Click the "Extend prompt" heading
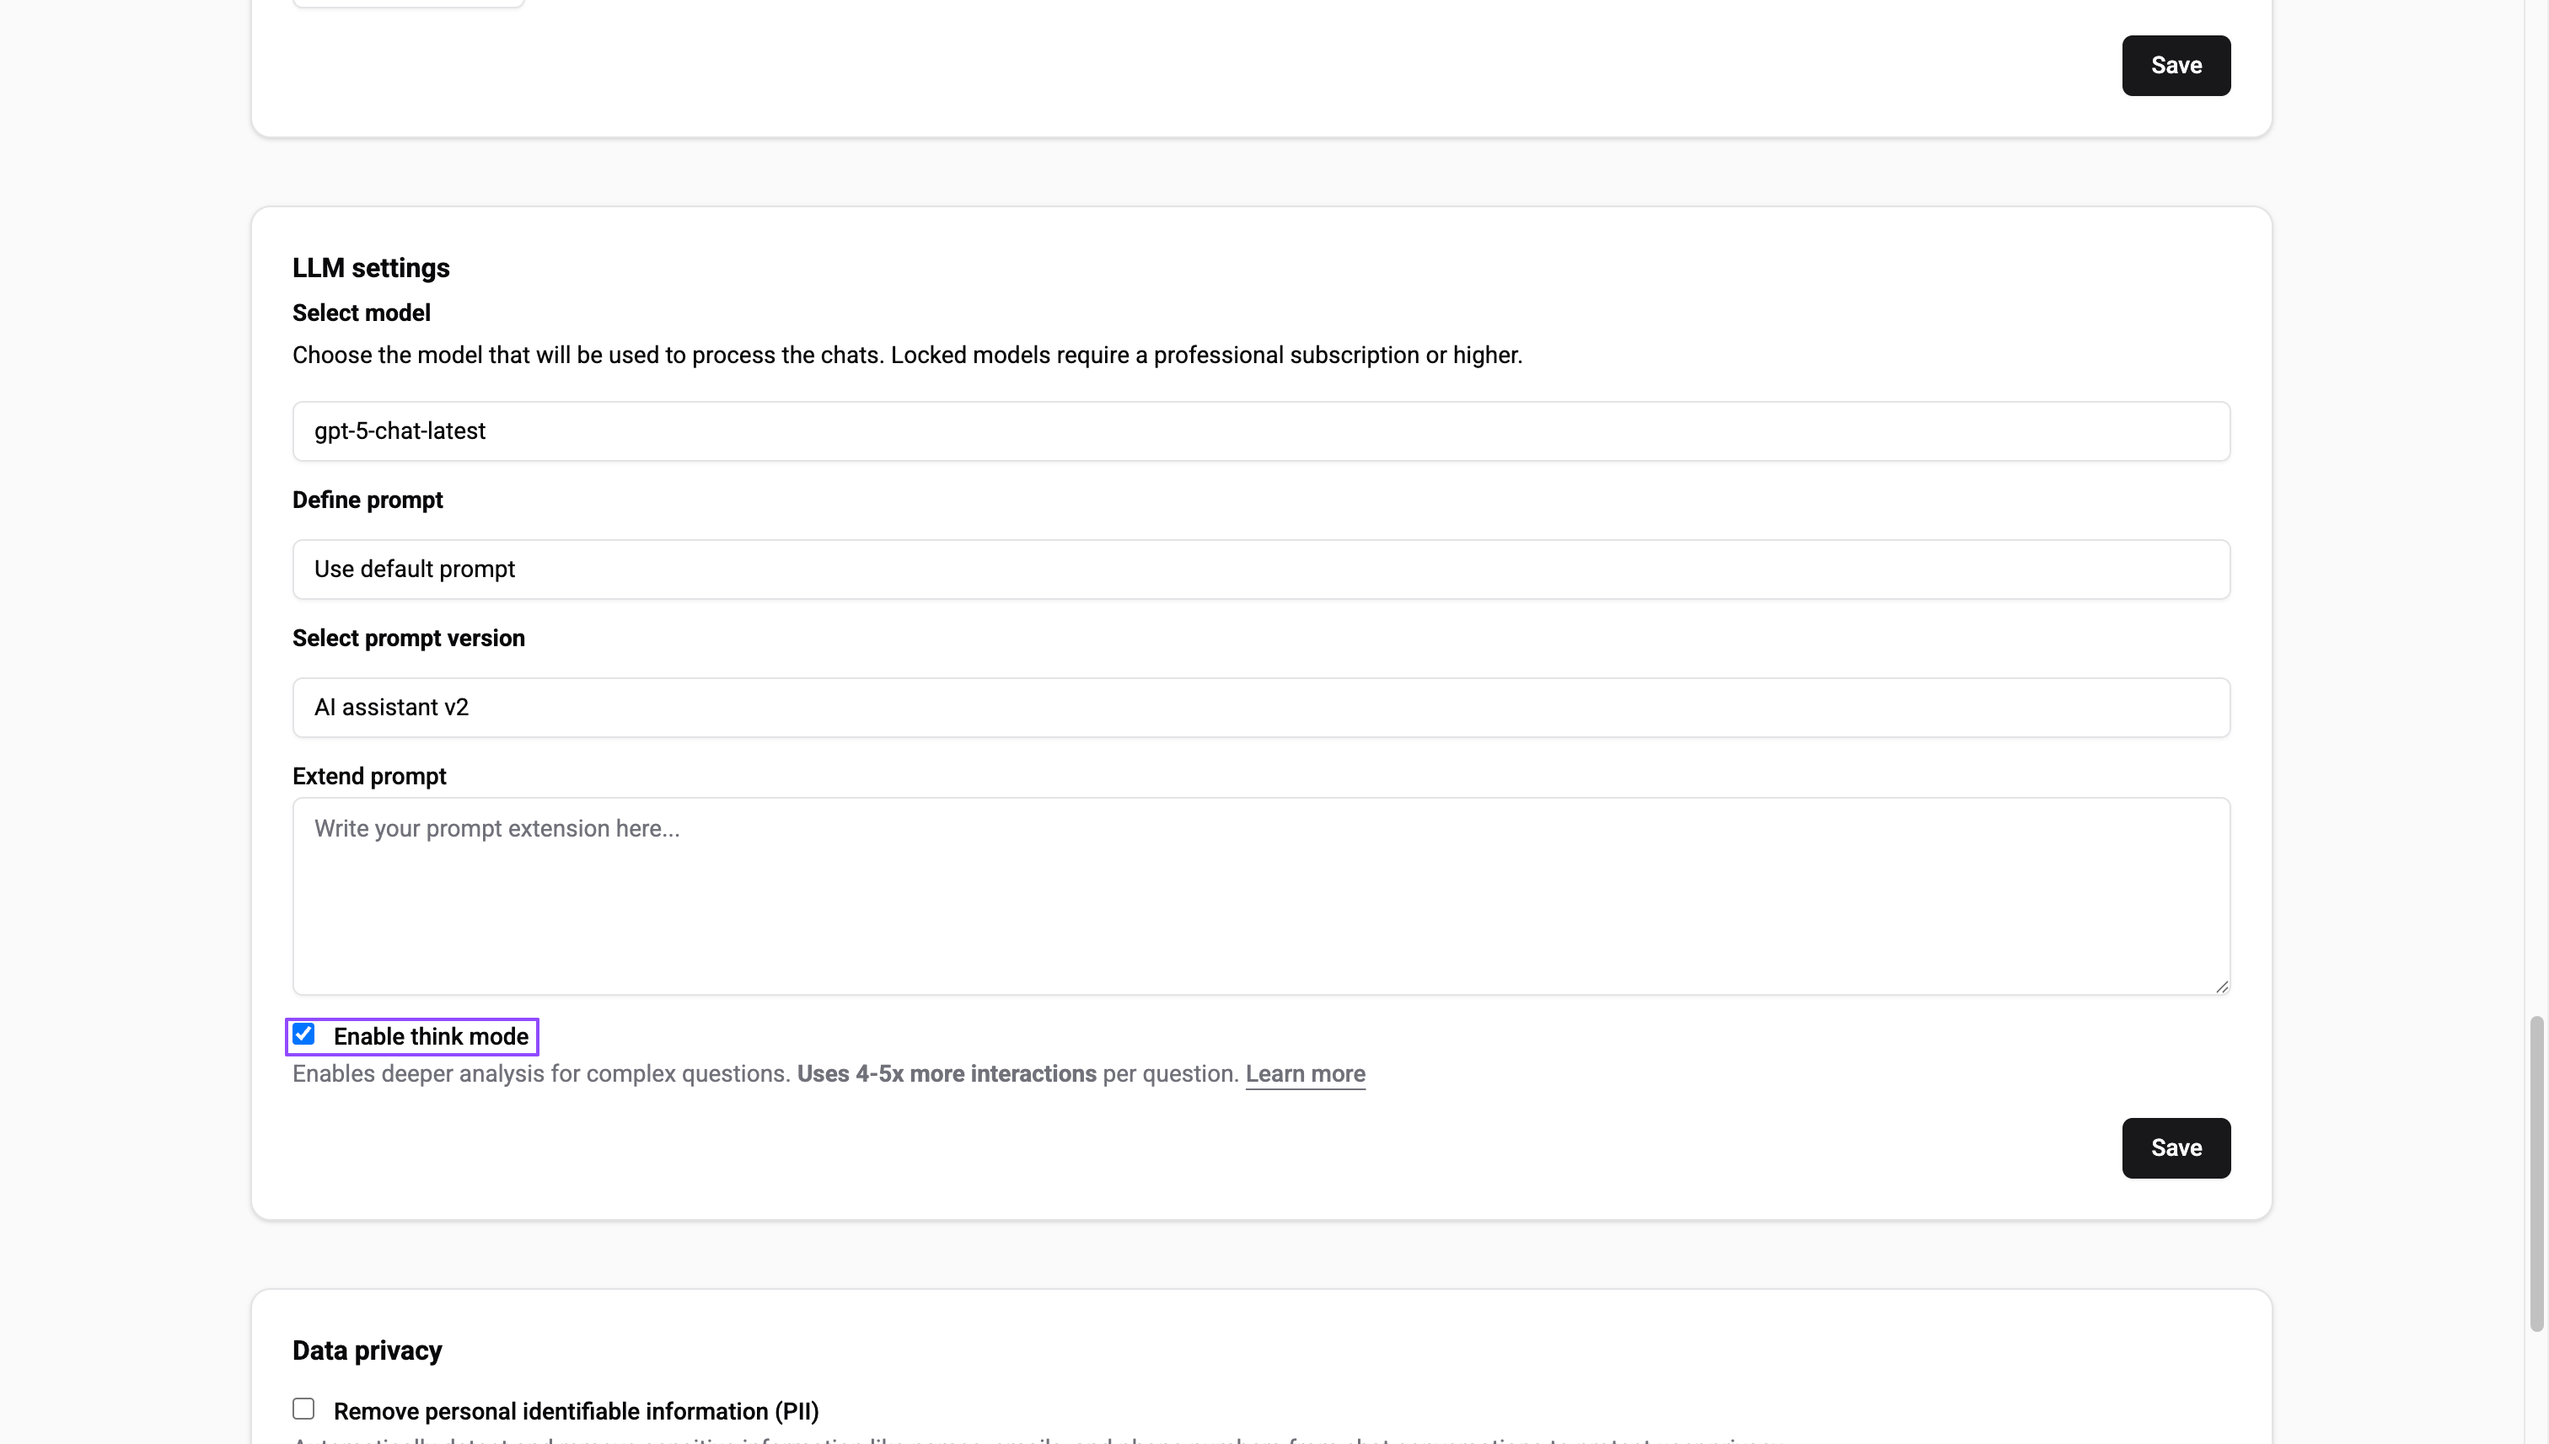2549x1444 pixels. pyautogui.click(x=368, y=776)
